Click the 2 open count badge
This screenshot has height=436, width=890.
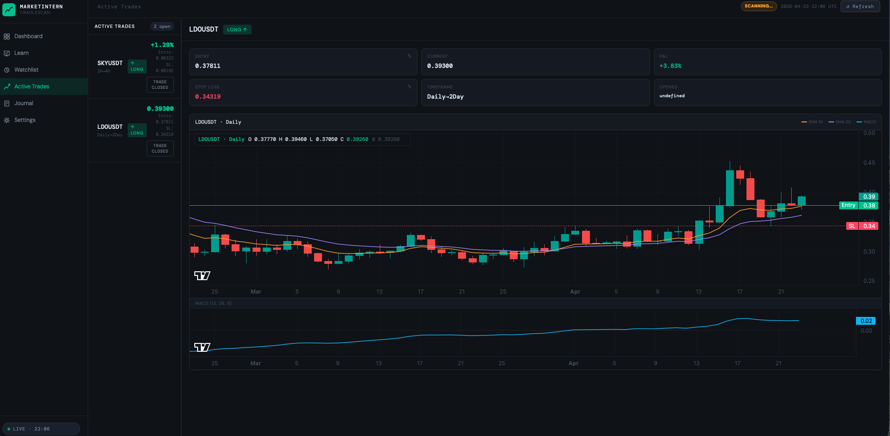coord(162,27)
